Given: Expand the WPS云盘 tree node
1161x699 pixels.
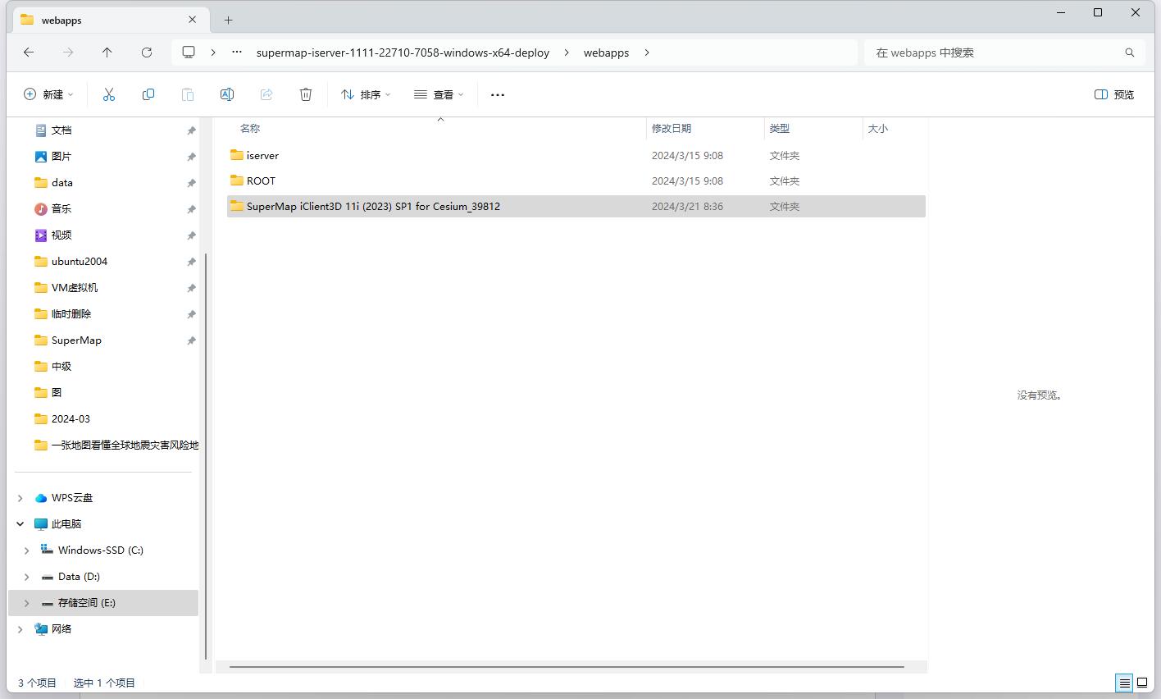Looking at the screenshot, I should coord(20,498).
